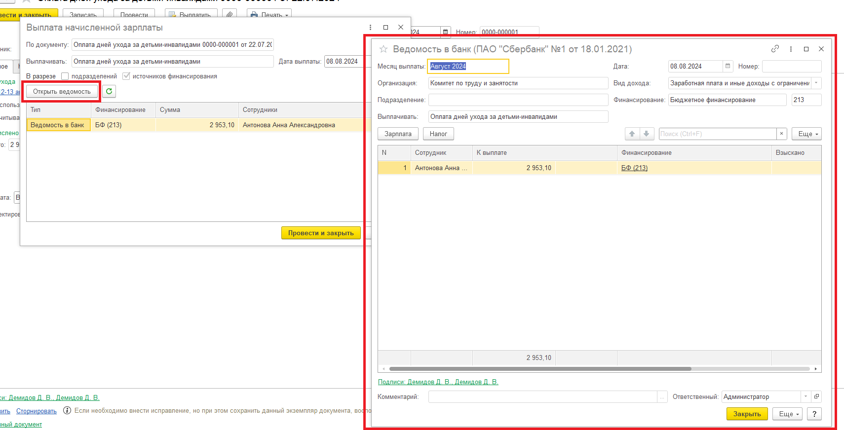Open calendar picker for Дата field in Ведомость
This screenshot has height=430, width=844.
coord(728,66)
